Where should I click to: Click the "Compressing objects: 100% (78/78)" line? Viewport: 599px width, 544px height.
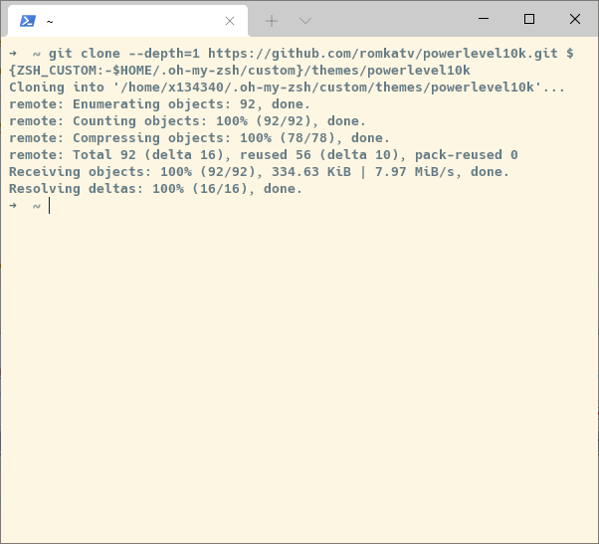(199, 138)
